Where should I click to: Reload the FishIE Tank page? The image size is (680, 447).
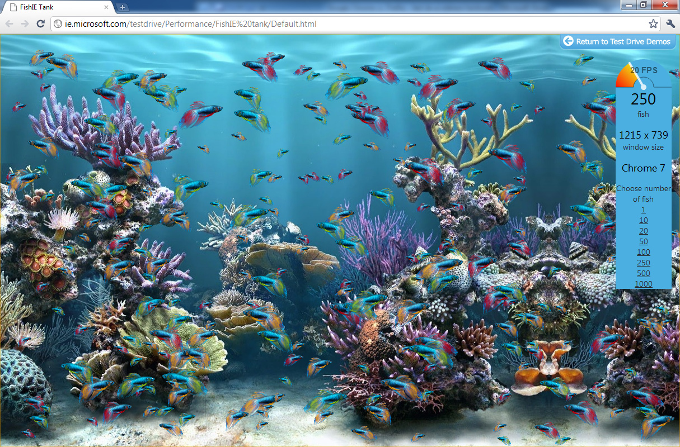40,23
